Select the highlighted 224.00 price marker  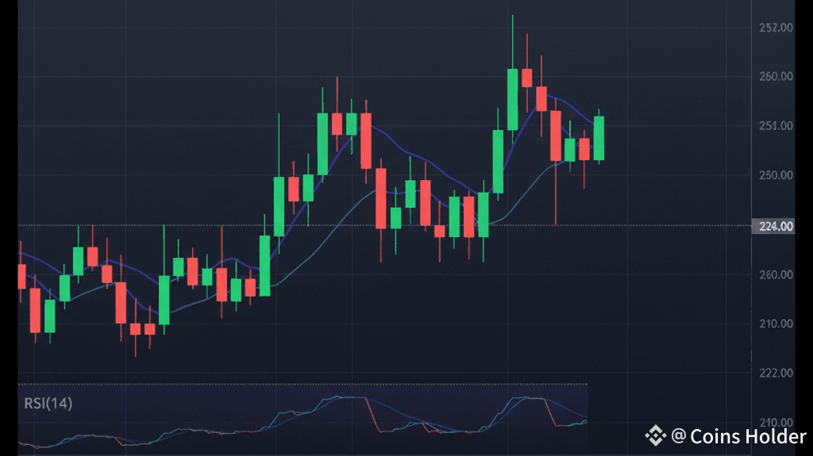[773, 227]
